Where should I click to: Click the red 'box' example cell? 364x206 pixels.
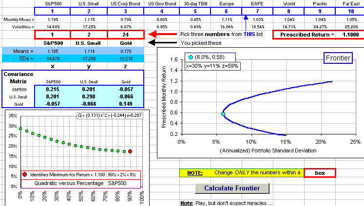point(320,173)
